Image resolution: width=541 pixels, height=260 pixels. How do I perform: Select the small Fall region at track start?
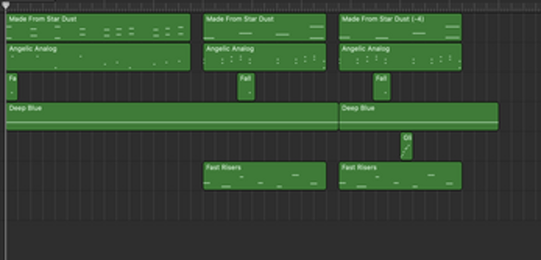(x=11, y=87)
